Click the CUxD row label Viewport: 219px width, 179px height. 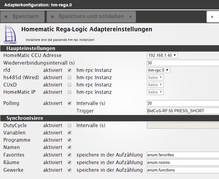pos(10,85)
